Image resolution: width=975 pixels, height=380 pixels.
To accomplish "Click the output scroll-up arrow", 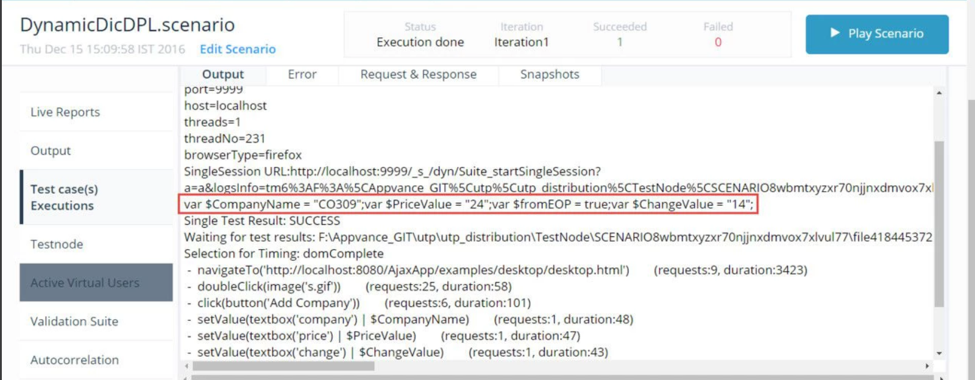I will click(939, 93).
